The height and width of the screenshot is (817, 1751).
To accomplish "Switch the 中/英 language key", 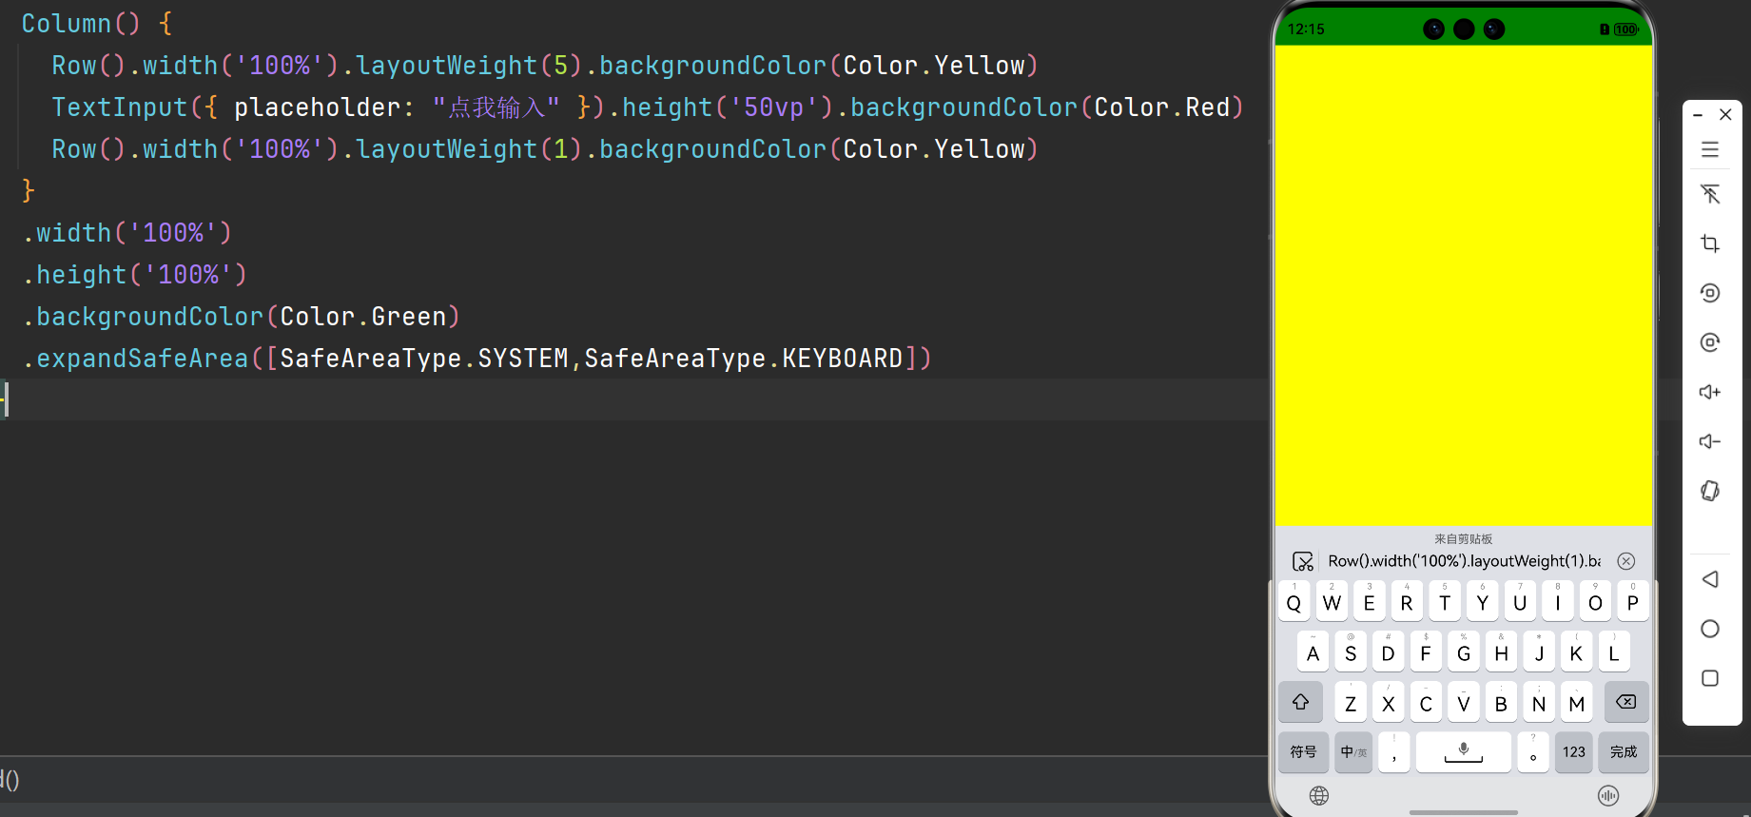I will coord(1353,752).
